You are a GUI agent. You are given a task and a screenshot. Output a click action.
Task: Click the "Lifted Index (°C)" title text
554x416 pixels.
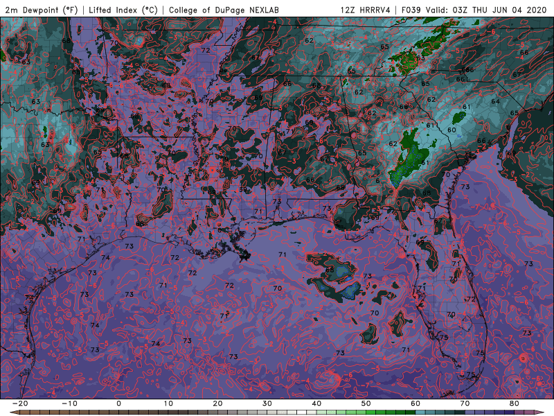(x=123, y=10)
